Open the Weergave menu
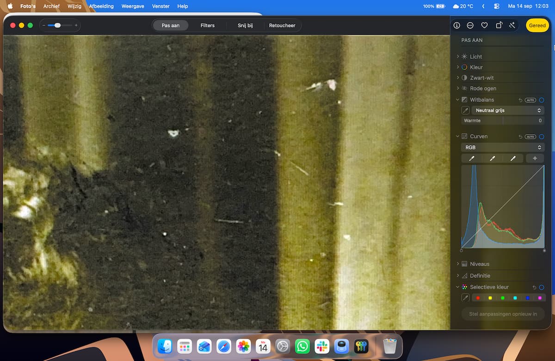This screenshot has width=555, height=361. [x=133, y=6]
